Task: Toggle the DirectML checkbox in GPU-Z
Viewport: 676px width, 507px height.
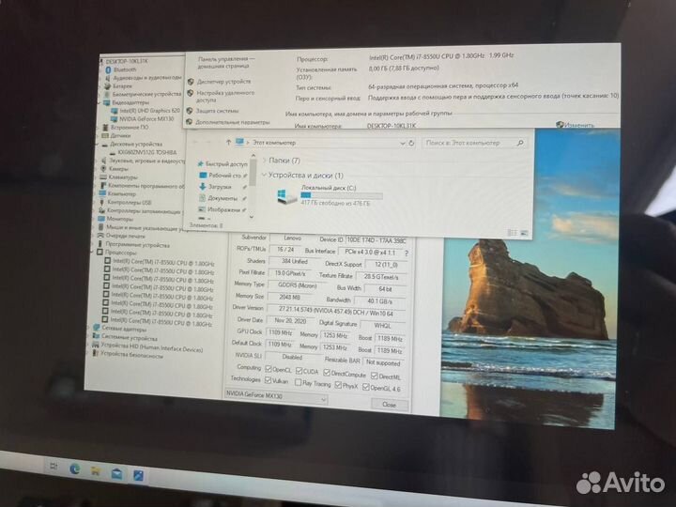Action: pos(375,376)
